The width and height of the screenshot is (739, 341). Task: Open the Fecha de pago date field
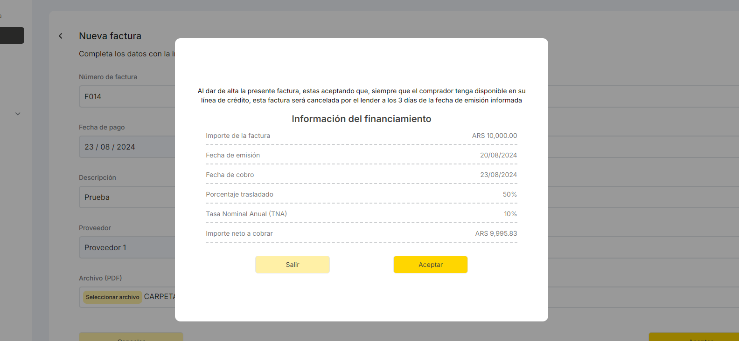click(x=126, y=147)
